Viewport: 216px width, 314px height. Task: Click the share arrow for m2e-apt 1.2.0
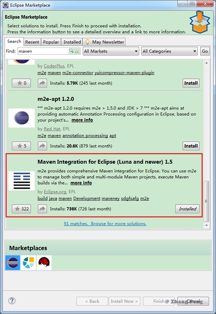pos(42,146)
